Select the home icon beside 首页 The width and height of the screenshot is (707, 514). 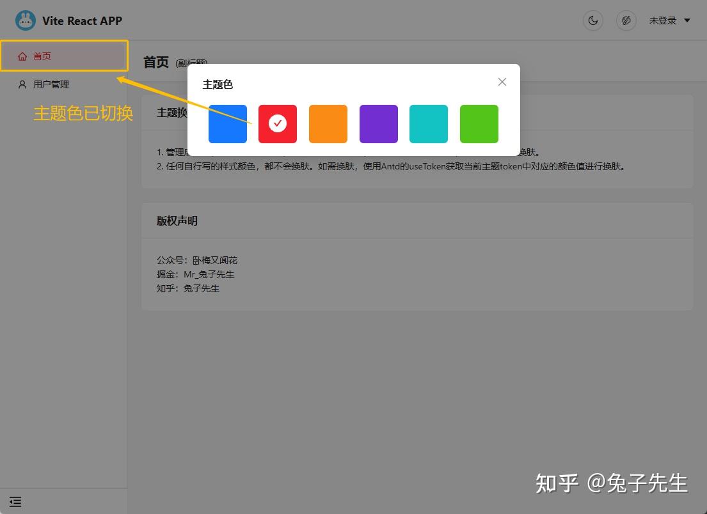(x=22, y=56)
